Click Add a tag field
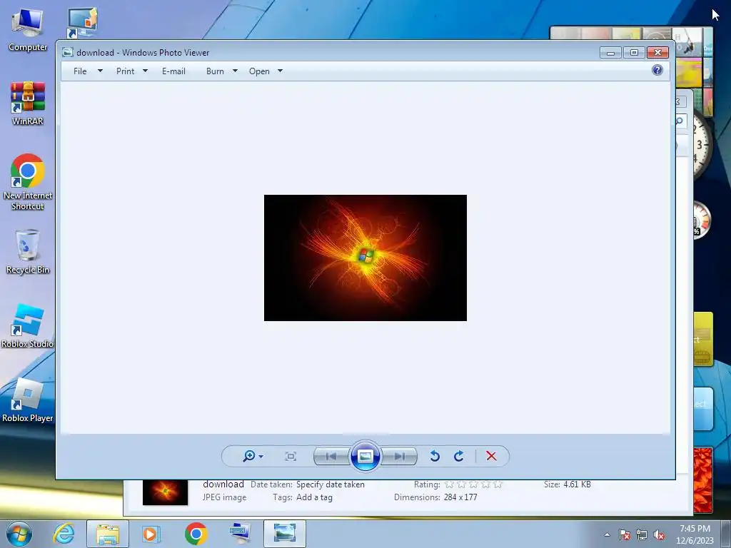Viewport: 731px width, 548px height. point(315,497)
